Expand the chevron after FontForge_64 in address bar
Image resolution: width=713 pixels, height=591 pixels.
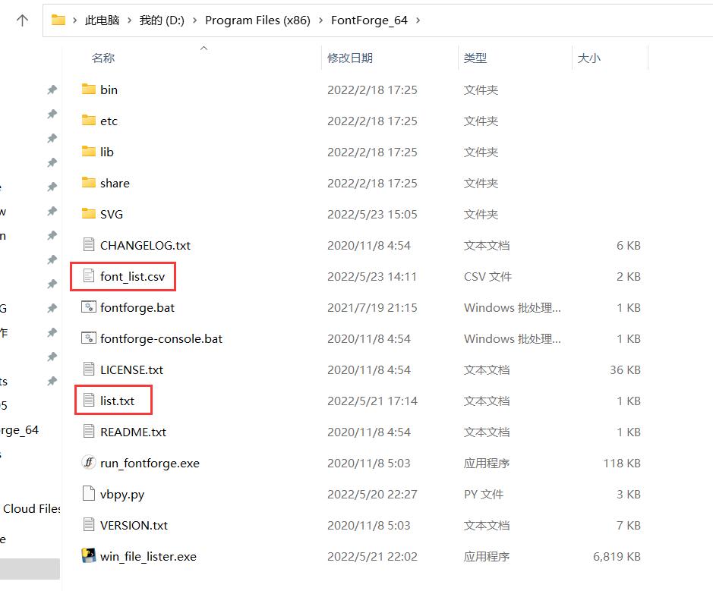click(x=418, y=20)
